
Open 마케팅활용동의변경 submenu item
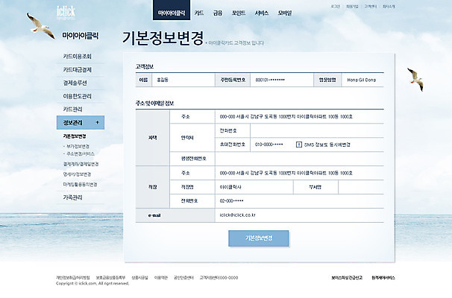tap(80, 184)
